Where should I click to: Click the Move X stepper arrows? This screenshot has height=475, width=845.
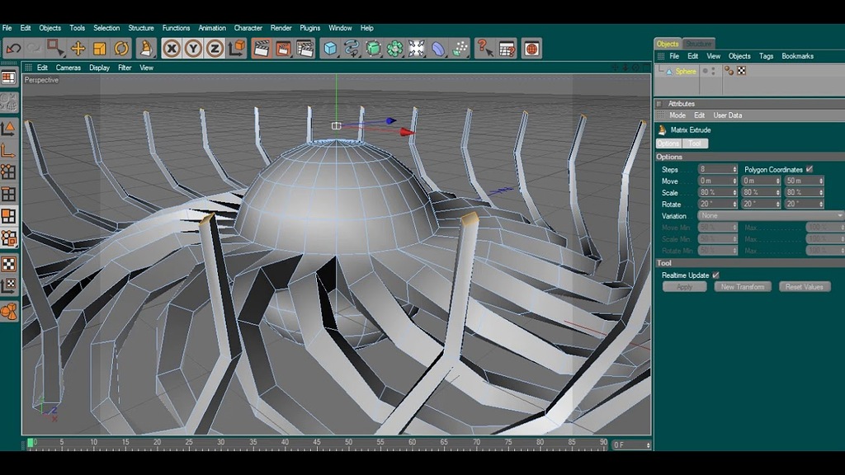(x=734, y=181)
